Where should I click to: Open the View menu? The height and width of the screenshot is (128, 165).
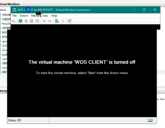(45, 16)
